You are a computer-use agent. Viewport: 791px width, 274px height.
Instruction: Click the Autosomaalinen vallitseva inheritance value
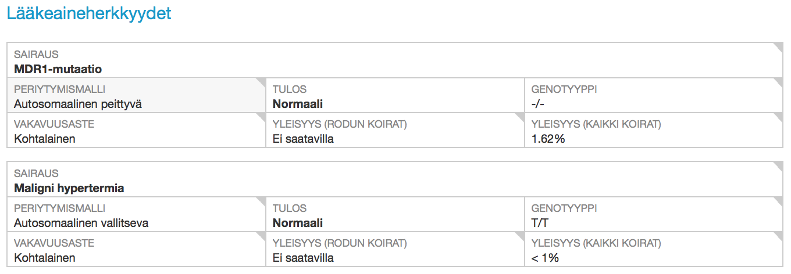81,223
